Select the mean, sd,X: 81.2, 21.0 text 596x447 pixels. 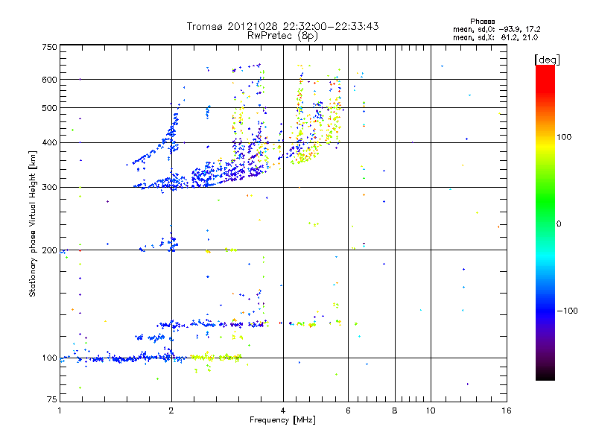pyautogui.click(x=495, y=37)
